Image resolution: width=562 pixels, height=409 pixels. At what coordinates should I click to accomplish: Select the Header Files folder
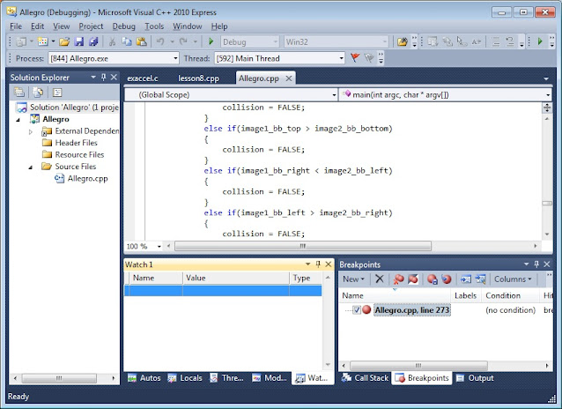pos(76,143)
